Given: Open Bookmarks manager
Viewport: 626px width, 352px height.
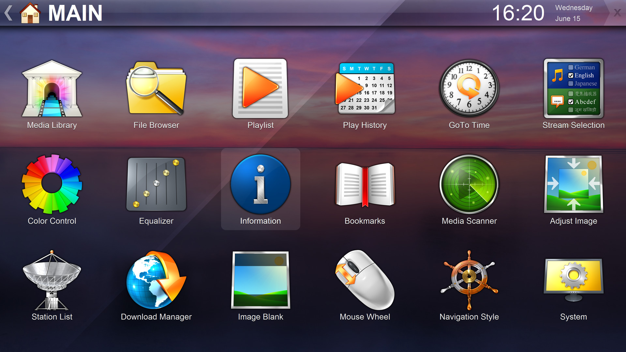Looking at the screenshot, I should (365, 189).
